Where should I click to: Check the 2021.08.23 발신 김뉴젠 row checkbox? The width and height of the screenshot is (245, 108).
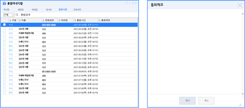click(x=5, y=46)
